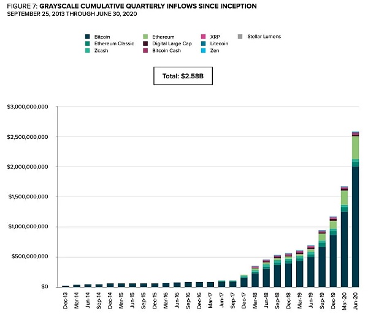Select the 'Zcash' legend label

point(101,51)
